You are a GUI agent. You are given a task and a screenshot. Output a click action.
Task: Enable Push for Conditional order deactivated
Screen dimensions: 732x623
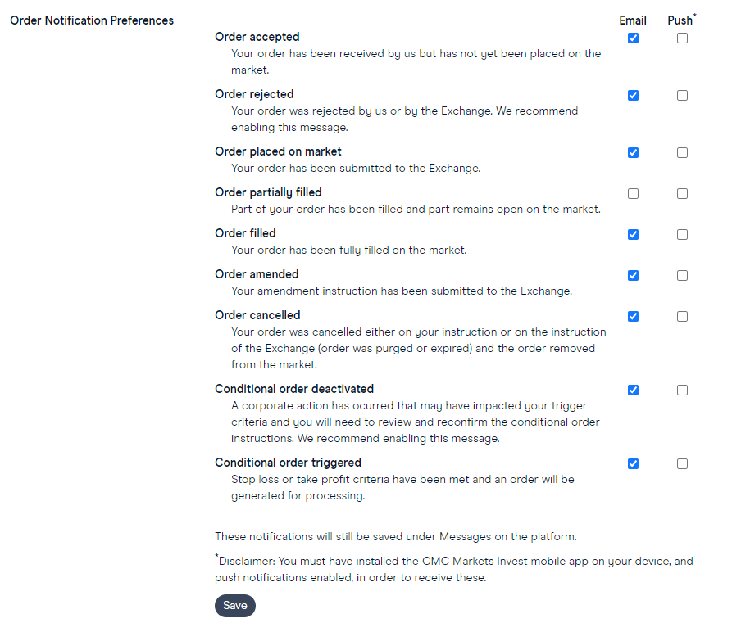click(x=682, y=390)
